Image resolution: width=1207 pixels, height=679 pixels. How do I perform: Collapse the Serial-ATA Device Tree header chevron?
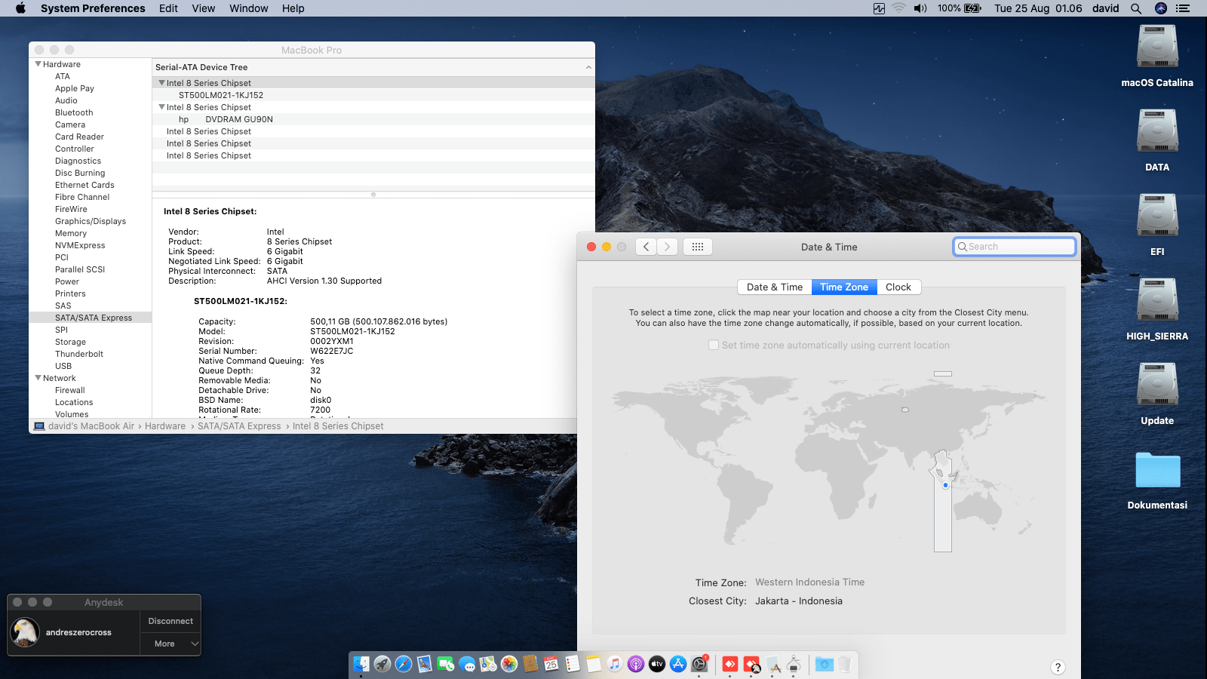(x=588, y=67)
